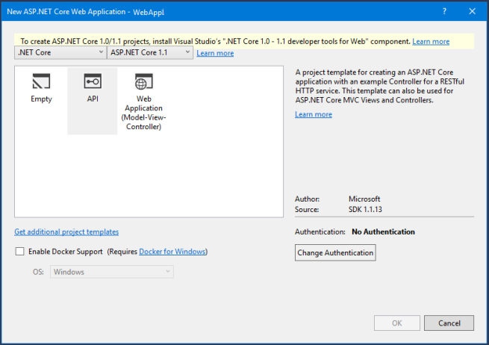Choose the Web Application MVC globe icon
The image size is (489, 345).
click(x=143, y=81)
